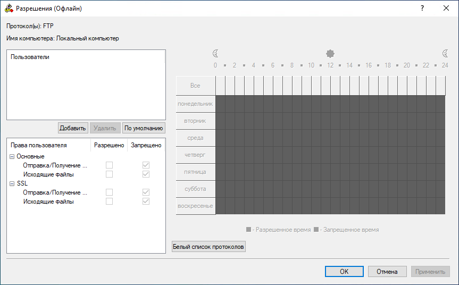The width and height of the screenshot is (459, 285).
Task: Select the воскресенье row header
Action: point(196,206)
